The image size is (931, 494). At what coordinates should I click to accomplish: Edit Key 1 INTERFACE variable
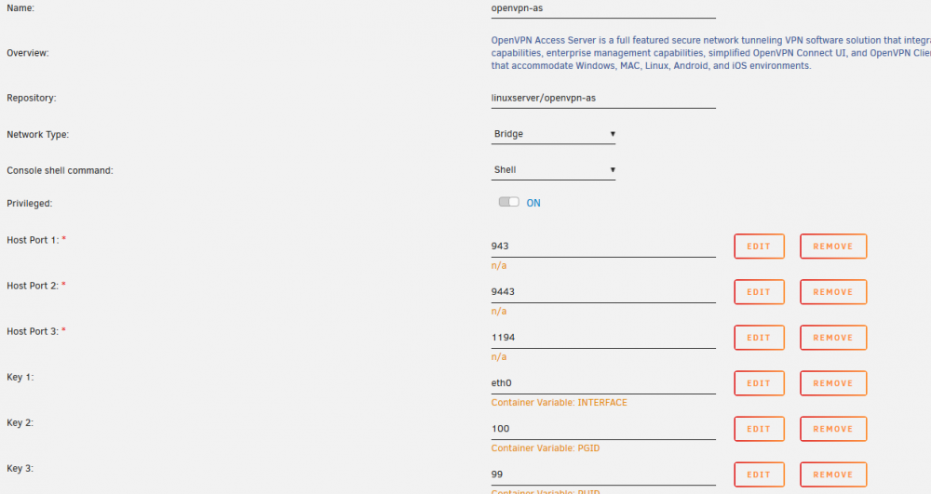tap(759, 383)
